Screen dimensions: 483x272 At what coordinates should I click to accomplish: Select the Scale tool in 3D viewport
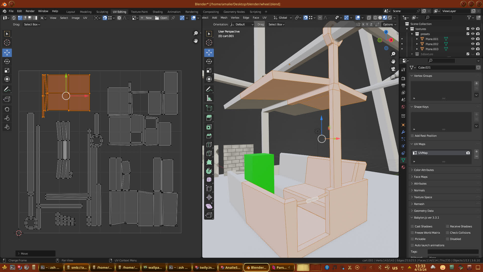click(209, 71)
